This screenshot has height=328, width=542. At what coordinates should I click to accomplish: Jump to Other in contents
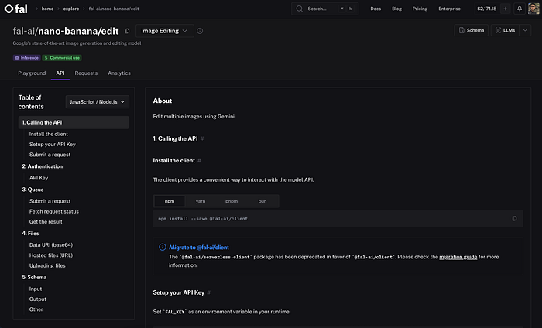click(36, 309)
